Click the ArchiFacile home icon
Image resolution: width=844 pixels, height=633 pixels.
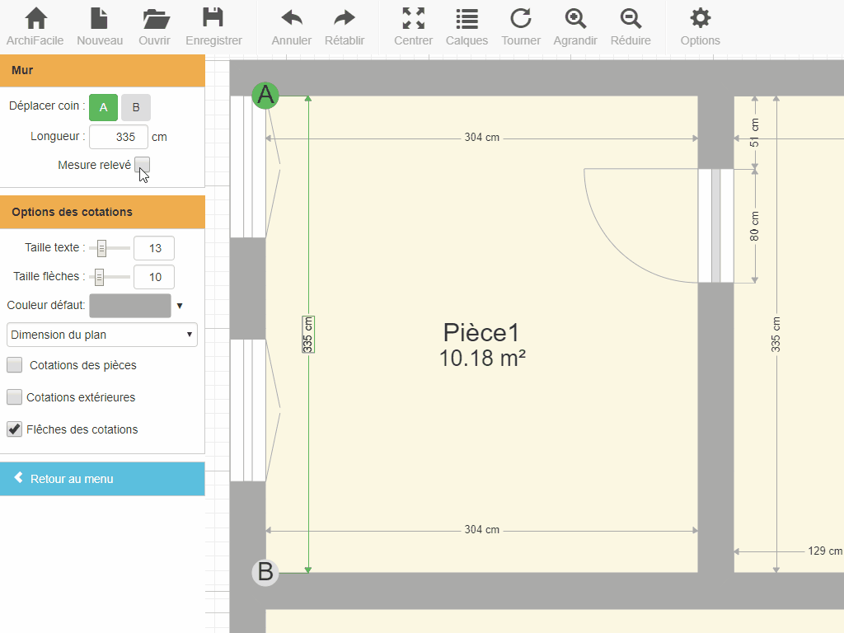click(35, 26)
